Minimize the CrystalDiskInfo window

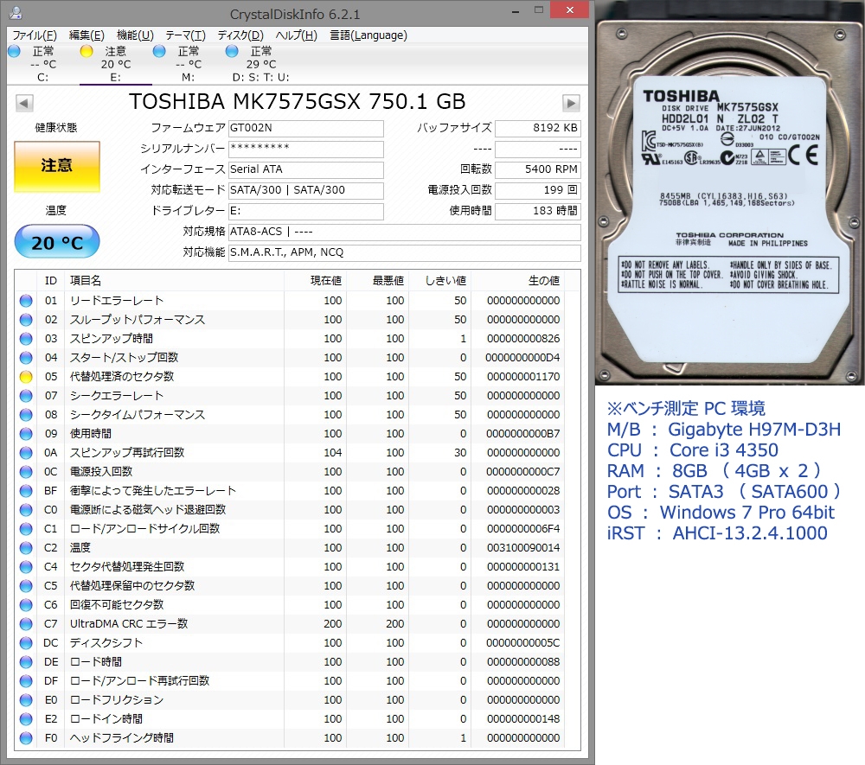pyautogui.click(x=516, y=11)
